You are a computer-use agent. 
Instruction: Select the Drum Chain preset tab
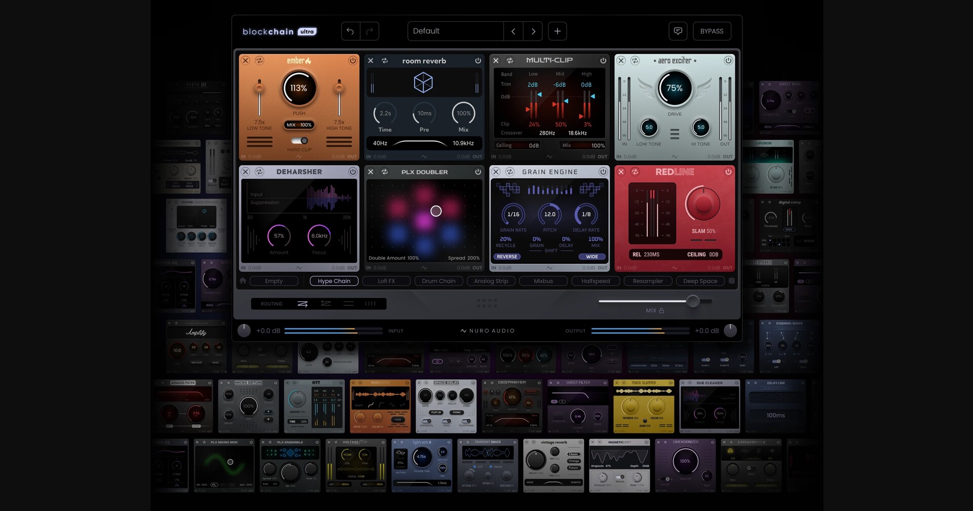[x=438, y=281]
